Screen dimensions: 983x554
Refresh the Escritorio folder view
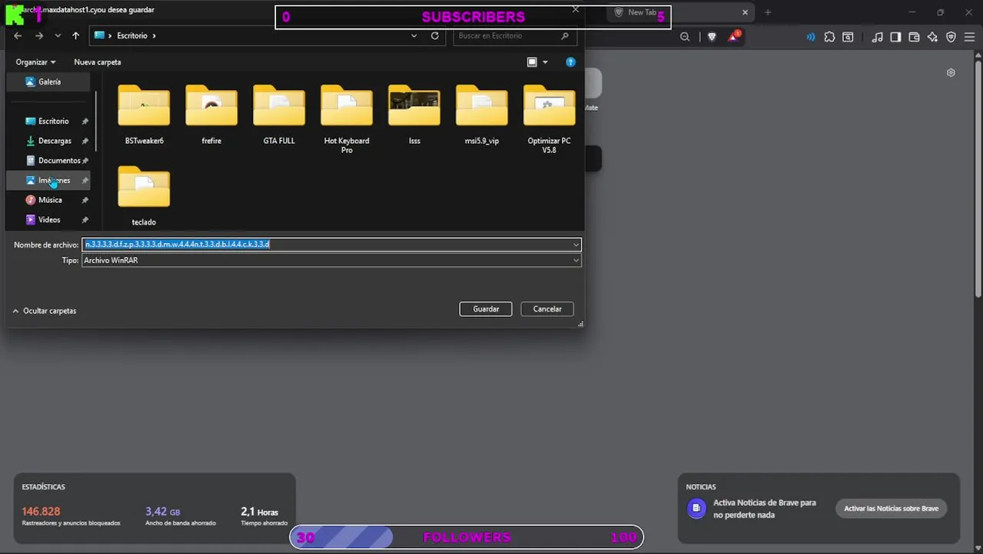(435, 35)
